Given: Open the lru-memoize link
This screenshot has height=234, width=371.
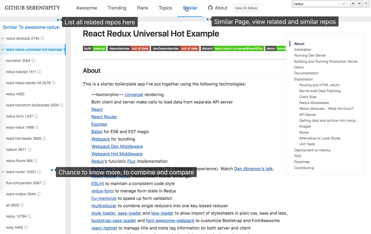Looking at the screenshot, I should point(104,198).
